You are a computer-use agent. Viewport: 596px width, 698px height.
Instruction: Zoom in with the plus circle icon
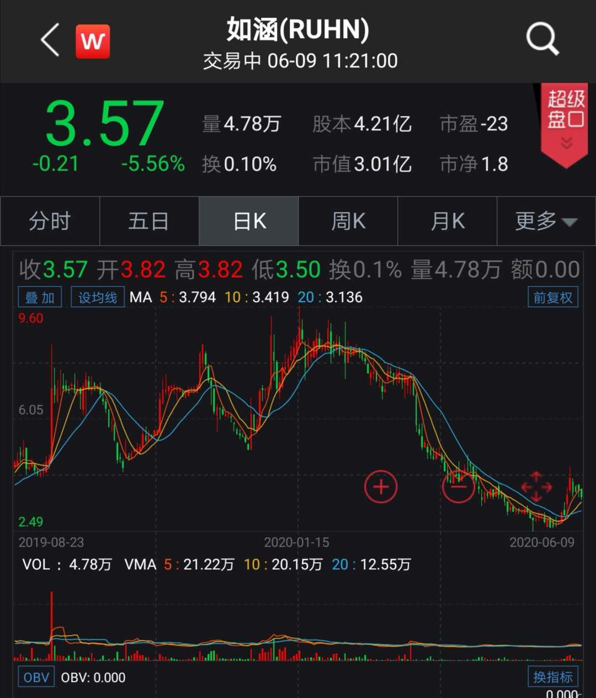click(x=381, y=487)
